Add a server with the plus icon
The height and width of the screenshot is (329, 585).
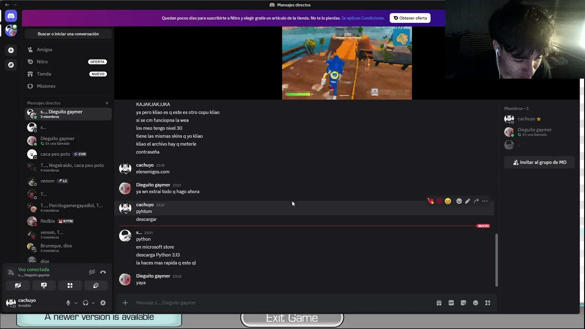(x=11, y=50)
